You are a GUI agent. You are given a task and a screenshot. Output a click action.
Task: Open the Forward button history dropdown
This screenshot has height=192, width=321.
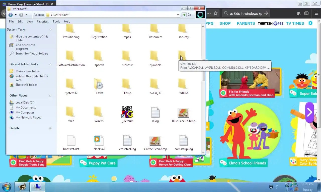(x=26, y=15)
